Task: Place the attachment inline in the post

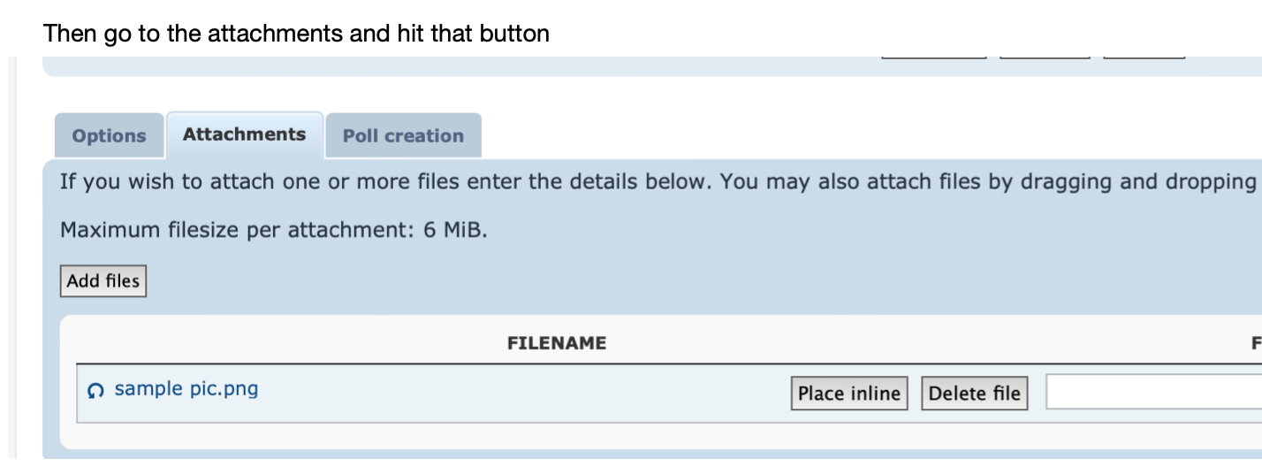Action: coord(848,394)
